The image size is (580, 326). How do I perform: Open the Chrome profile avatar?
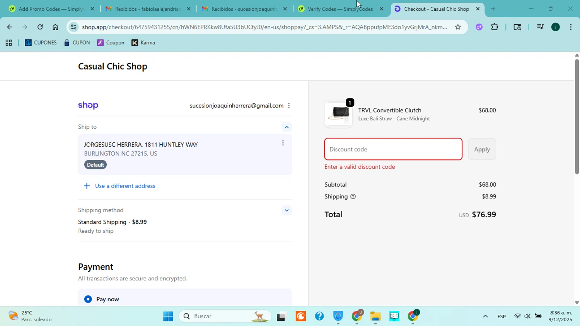(x=556, y=27)
